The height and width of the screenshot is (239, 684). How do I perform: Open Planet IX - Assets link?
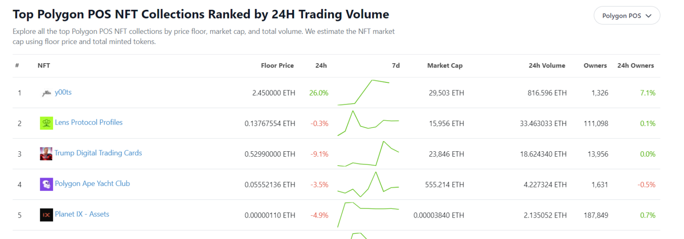point(82,214)
